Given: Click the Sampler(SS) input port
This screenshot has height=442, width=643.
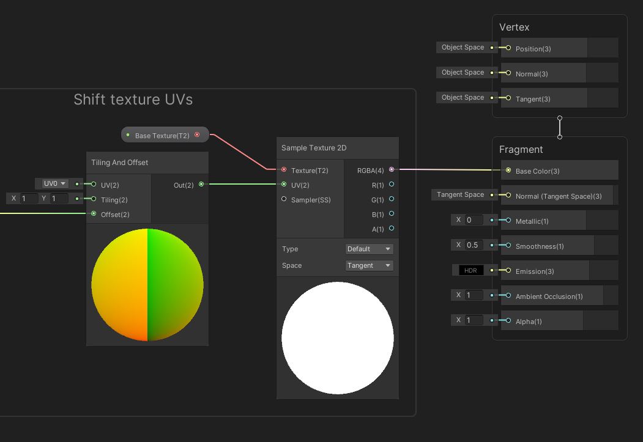Looking at the screenshot, I should [x=284, y=199].
